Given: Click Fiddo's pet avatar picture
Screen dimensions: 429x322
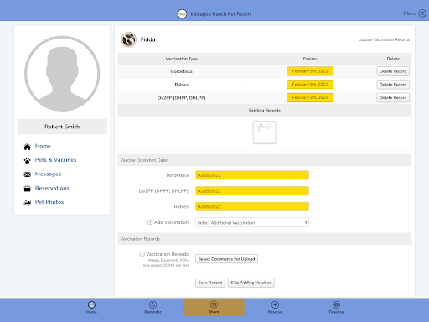Looking at the screenshot, I should [x=128, y=39].
